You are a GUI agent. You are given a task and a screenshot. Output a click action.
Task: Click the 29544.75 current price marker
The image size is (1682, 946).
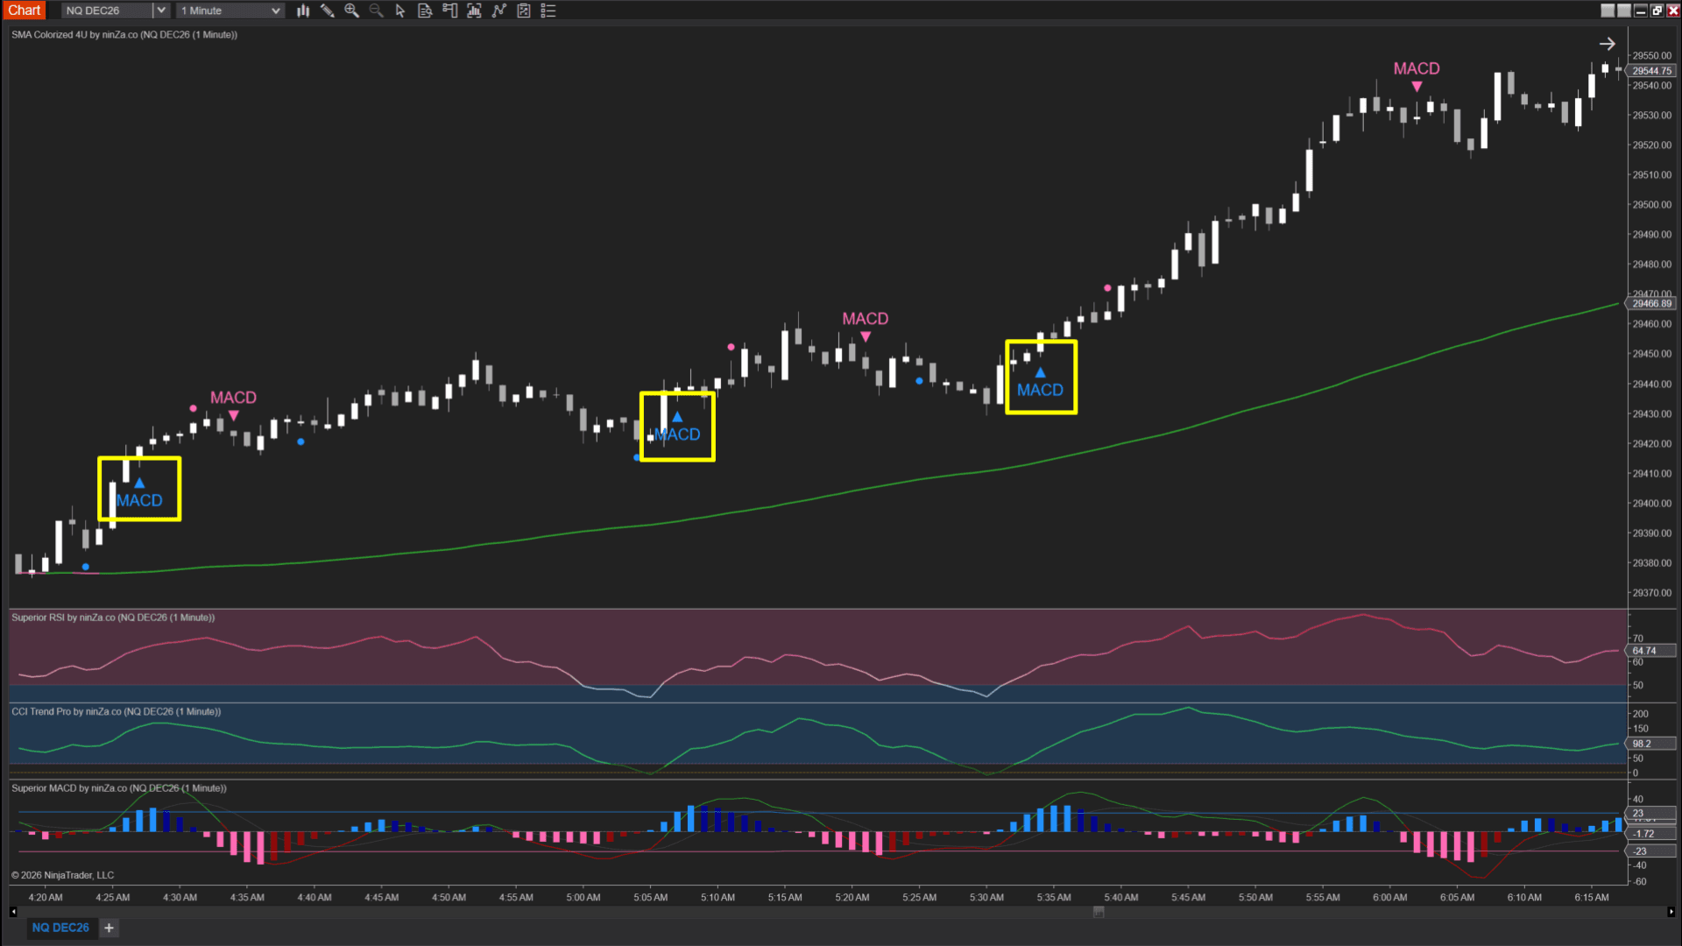pyautogui.click(x=1652, y=71)
